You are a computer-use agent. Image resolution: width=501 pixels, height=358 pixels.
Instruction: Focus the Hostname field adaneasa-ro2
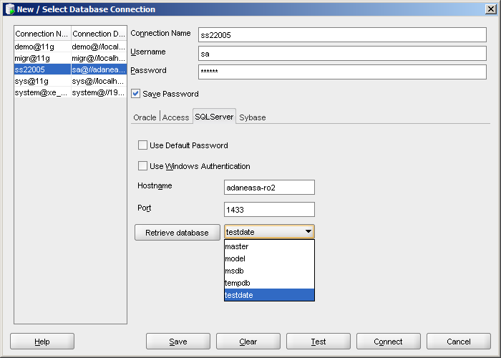click(269, 188)
